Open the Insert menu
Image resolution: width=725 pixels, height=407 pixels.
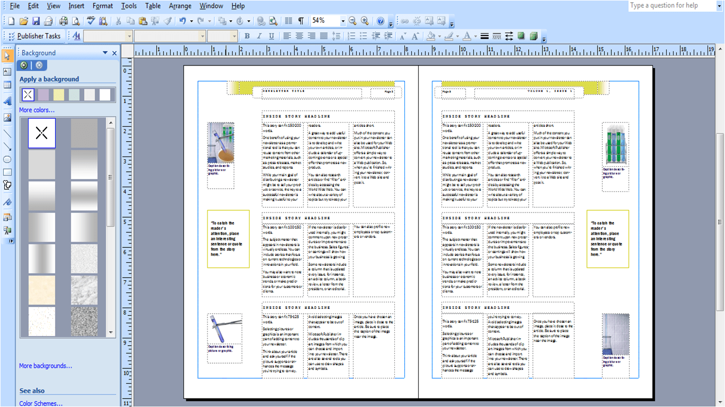[76, 6]
